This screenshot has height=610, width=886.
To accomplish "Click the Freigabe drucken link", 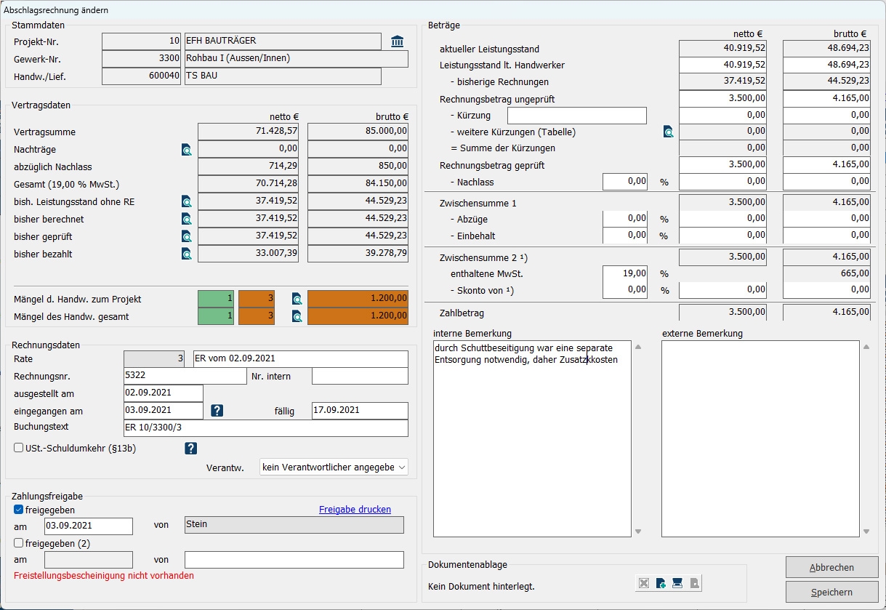I will coord(355,510).
